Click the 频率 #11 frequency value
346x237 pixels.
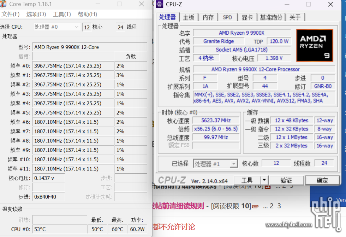(73, 169)
